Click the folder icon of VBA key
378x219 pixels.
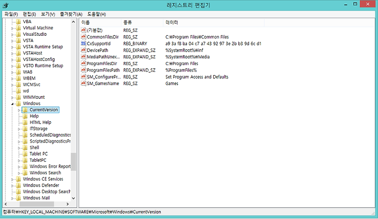point(18,22)
